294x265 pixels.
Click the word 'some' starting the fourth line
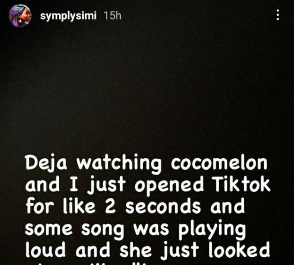pos(48,229)
